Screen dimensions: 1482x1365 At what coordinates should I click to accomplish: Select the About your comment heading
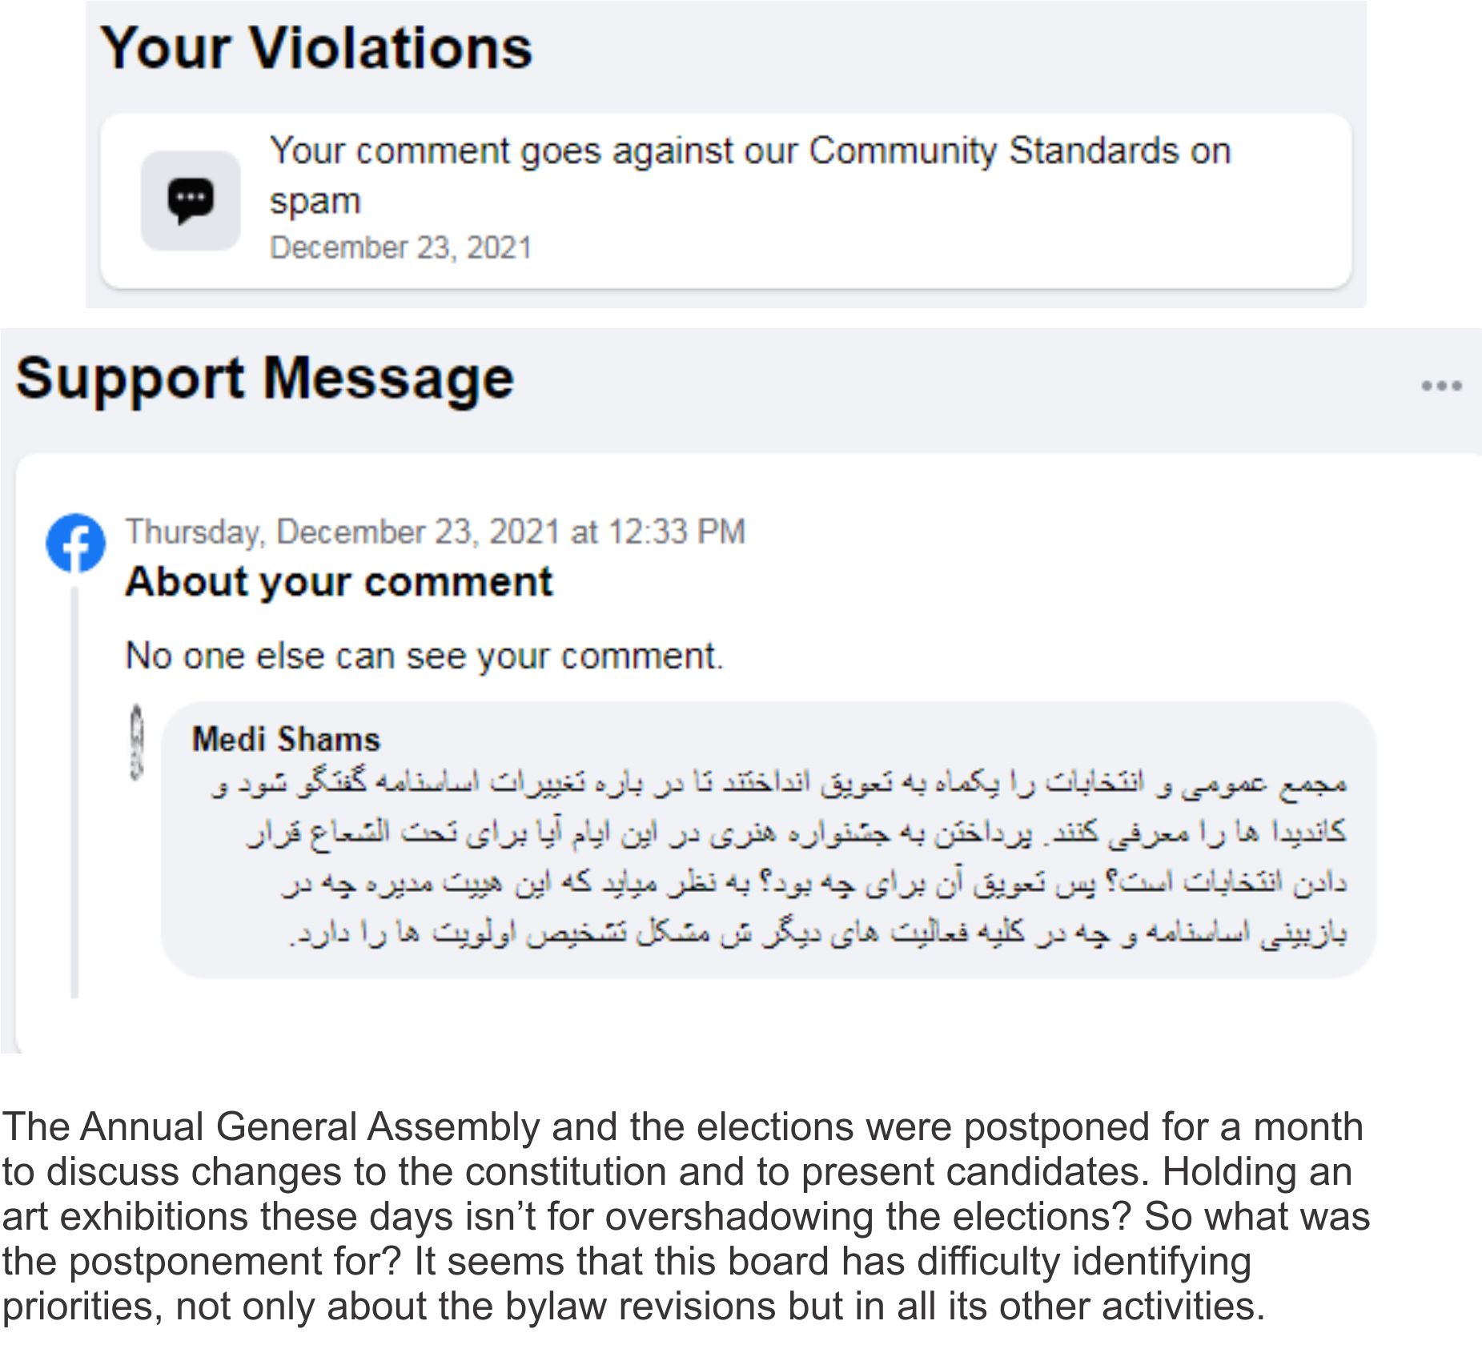(339, 582)
